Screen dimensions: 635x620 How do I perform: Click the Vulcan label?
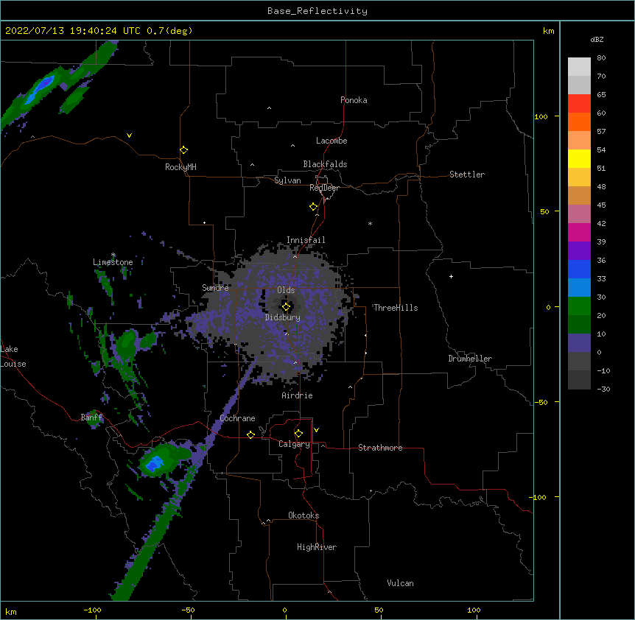[x=400, y=583]
